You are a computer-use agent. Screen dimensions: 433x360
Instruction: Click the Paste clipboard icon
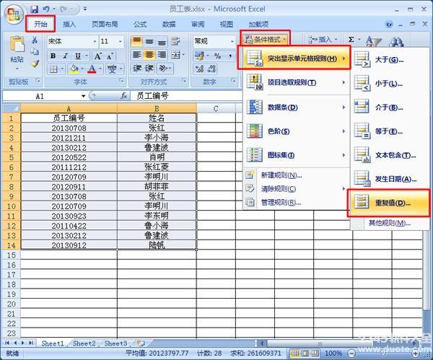click(17, 45)
